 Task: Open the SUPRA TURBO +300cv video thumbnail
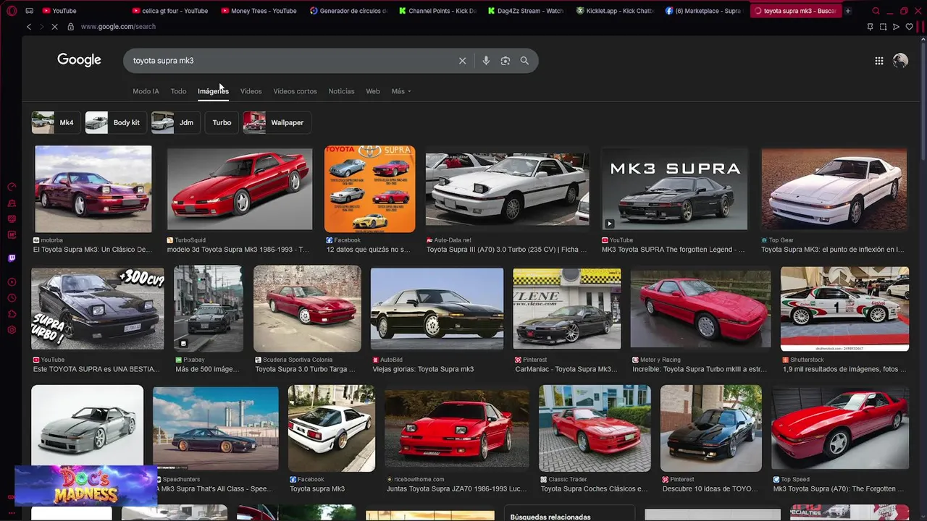point(98,310)
